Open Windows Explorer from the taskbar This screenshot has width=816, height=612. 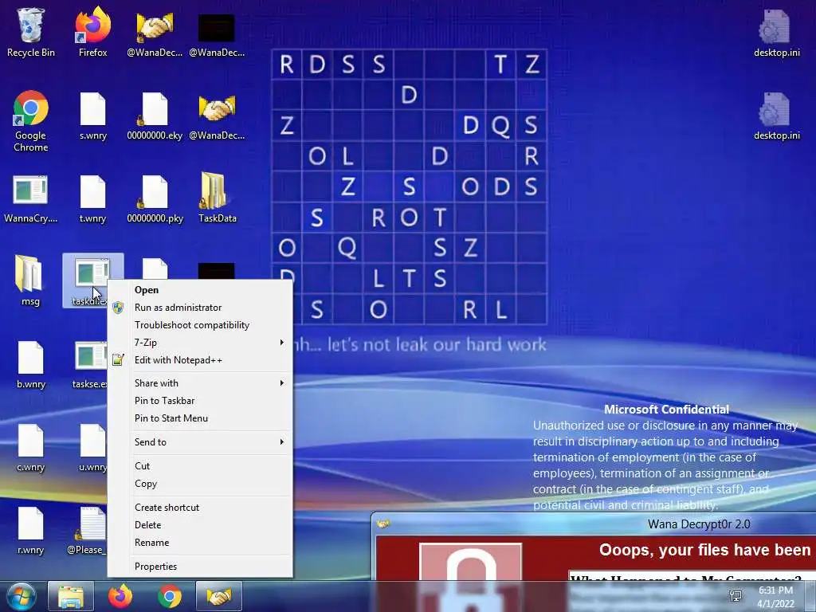coord(71,596)
